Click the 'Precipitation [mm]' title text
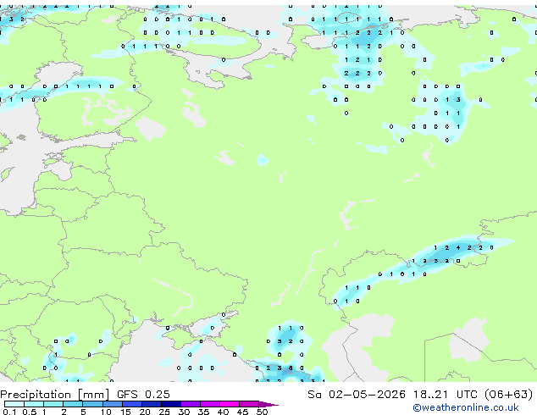 55,395
